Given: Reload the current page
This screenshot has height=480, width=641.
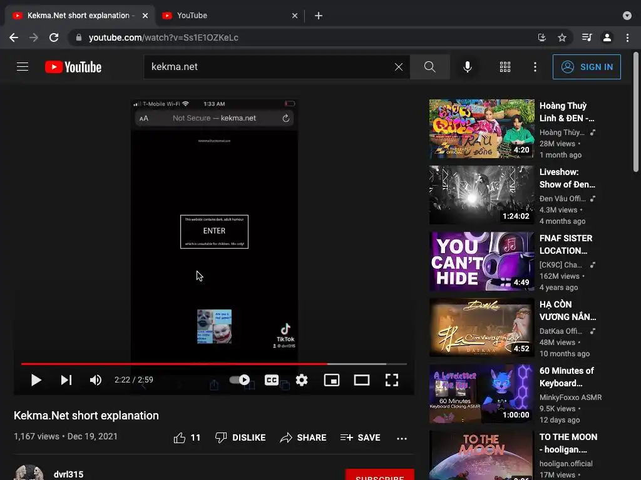Looking at the screenshot, I should click(54, 37).
